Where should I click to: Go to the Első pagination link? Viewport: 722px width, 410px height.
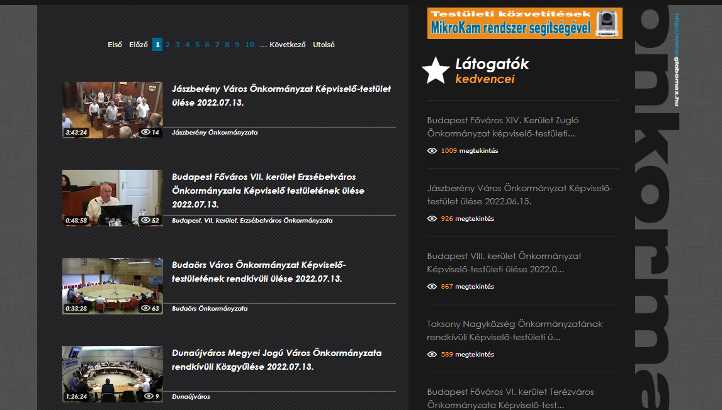tap(115, 45)
